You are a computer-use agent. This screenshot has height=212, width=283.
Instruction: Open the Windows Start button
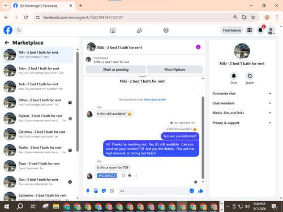pos(7,207)
